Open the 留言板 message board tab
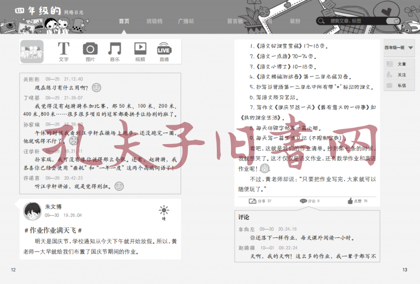The width and height of the screenshot is (420, 284). click(235, 21)
